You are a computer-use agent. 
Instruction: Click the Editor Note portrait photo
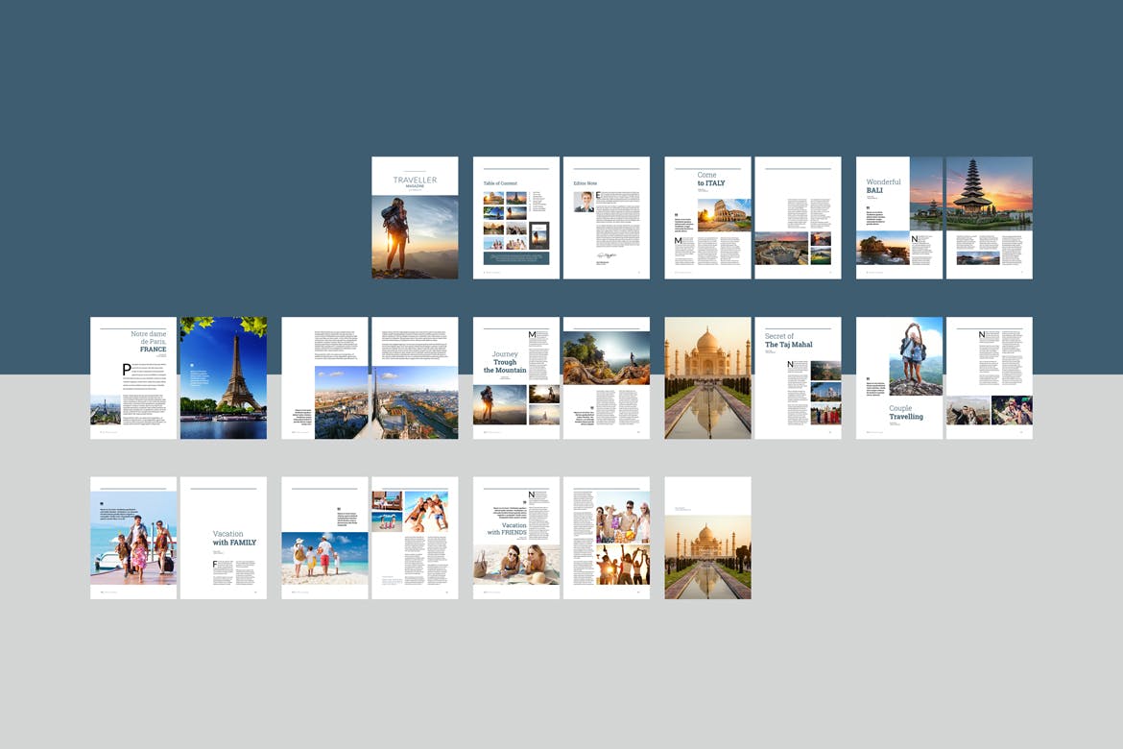tap(583, 203)
